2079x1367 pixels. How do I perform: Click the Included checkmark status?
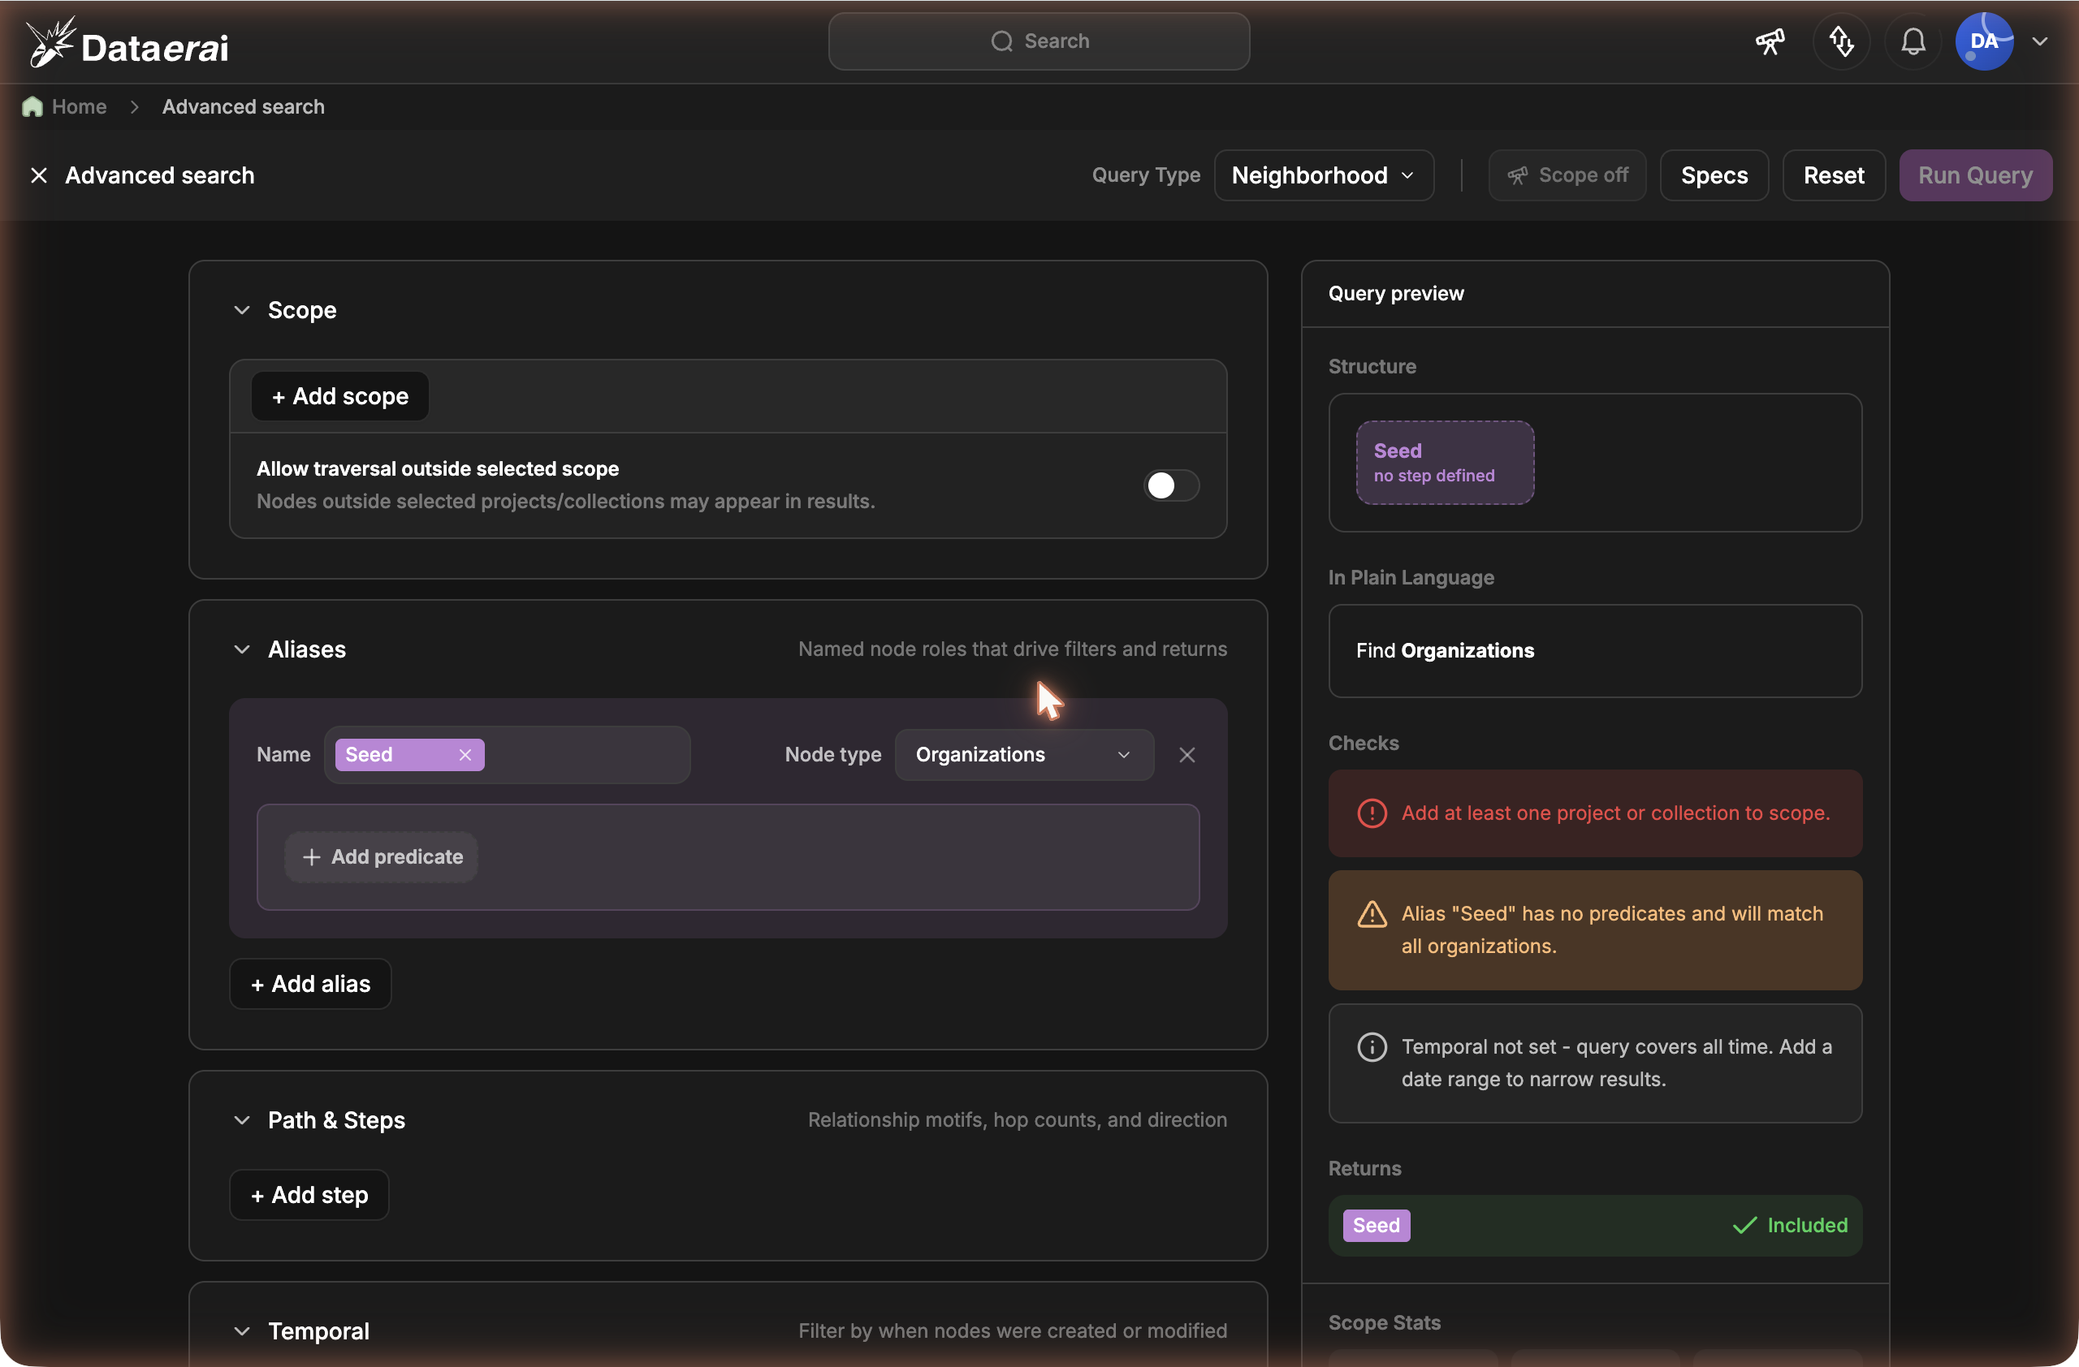(x=1790, y=1226)
